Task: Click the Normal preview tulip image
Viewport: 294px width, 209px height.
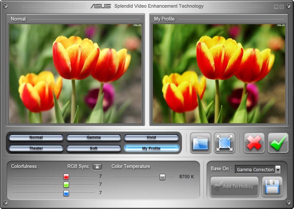Action: click(75, 74)
